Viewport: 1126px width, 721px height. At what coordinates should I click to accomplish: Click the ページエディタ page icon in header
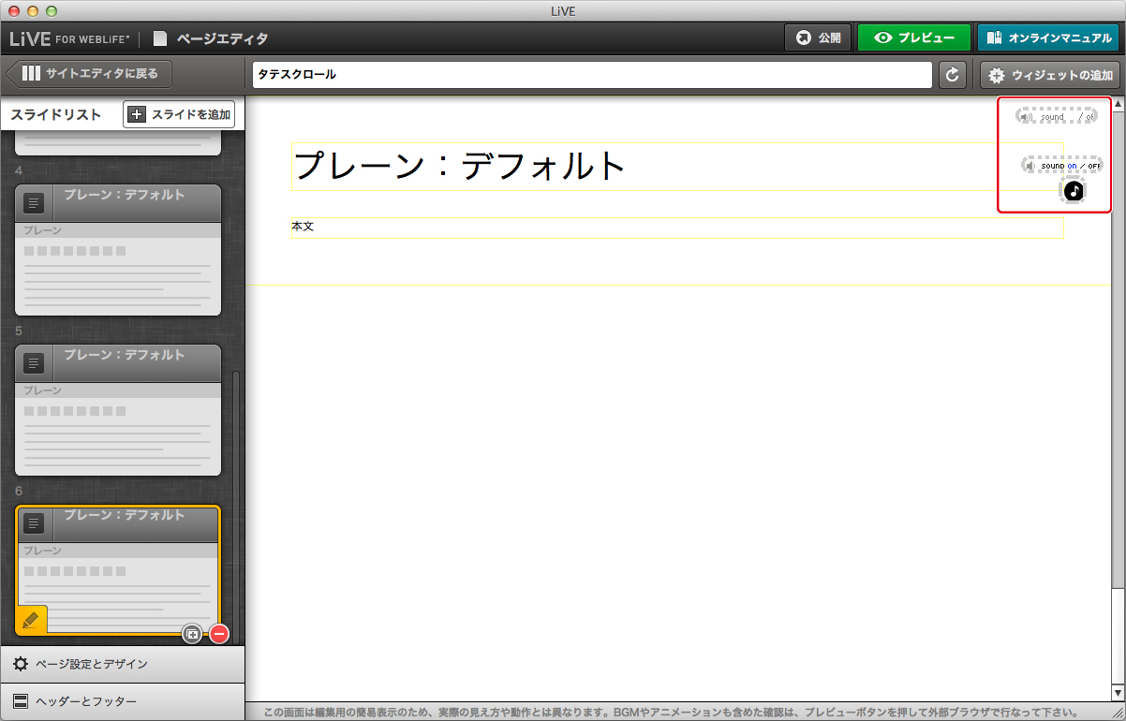tap(160, 38)
